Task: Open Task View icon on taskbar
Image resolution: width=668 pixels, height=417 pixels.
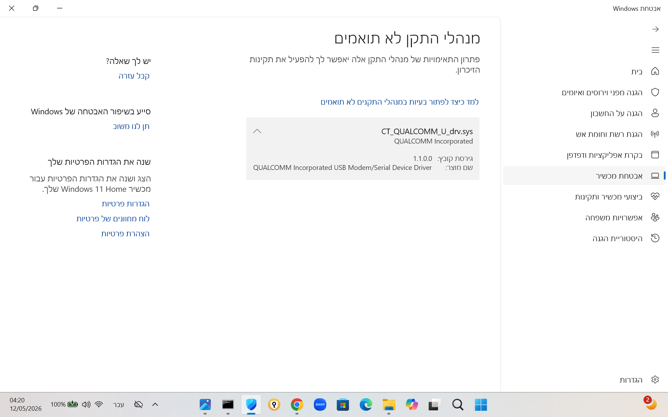Action: click(435, 404)
